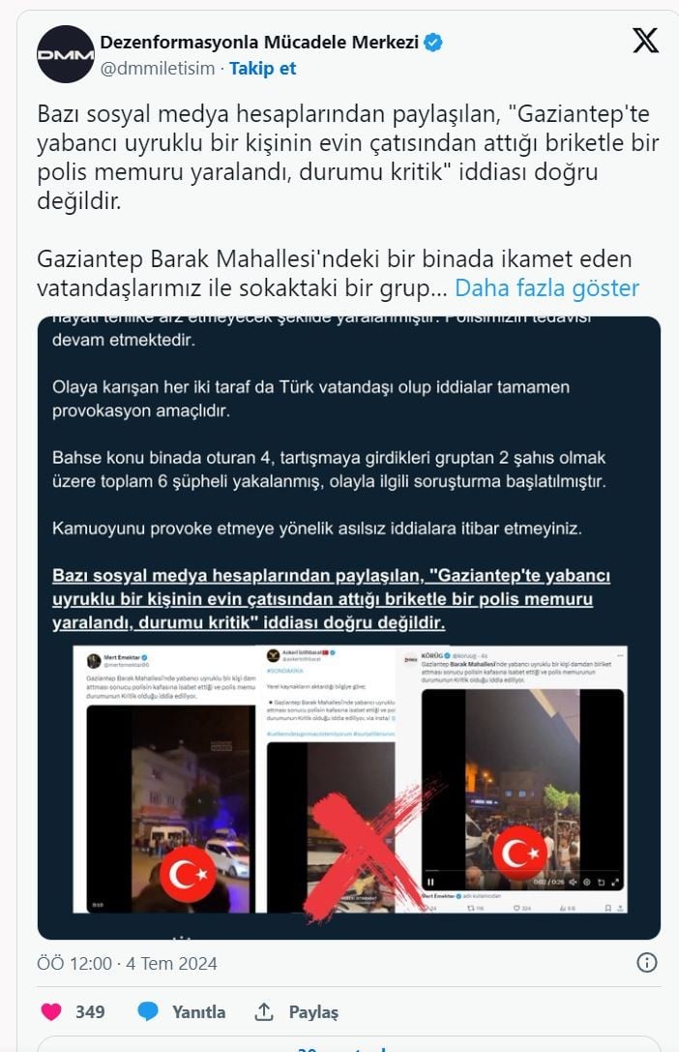Click the KÖRÜG video screenshot

(x=515, y=779)
